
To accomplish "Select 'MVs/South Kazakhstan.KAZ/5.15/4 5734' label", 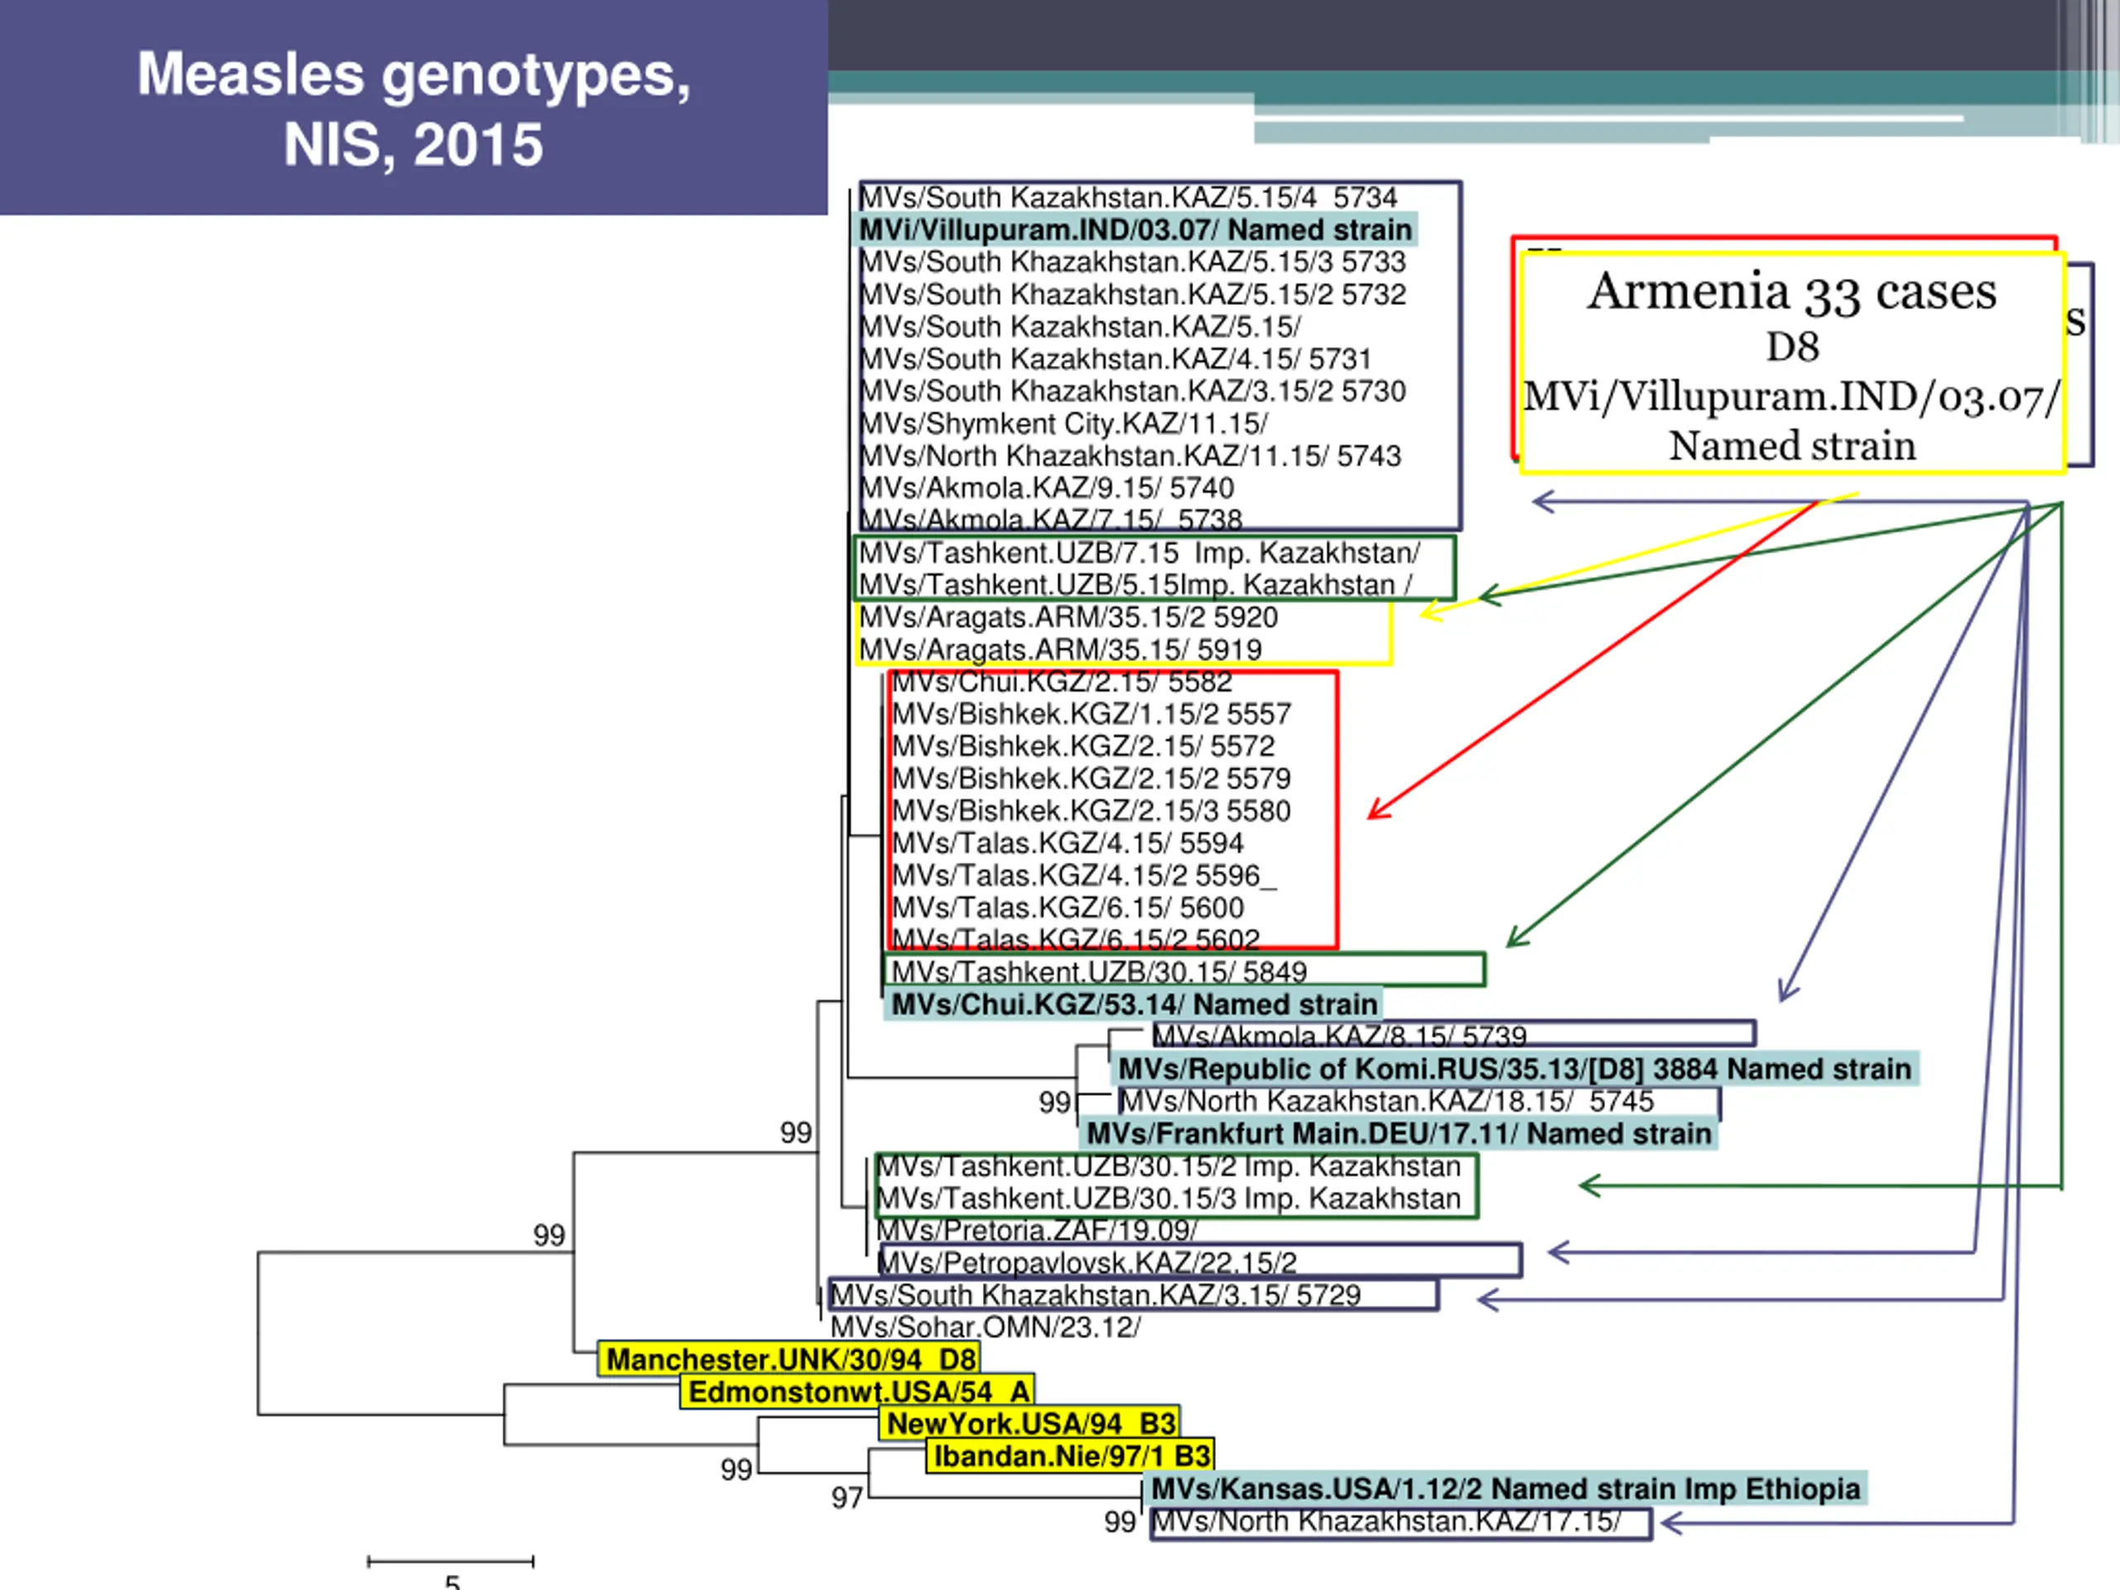I will coord(1128,197).
